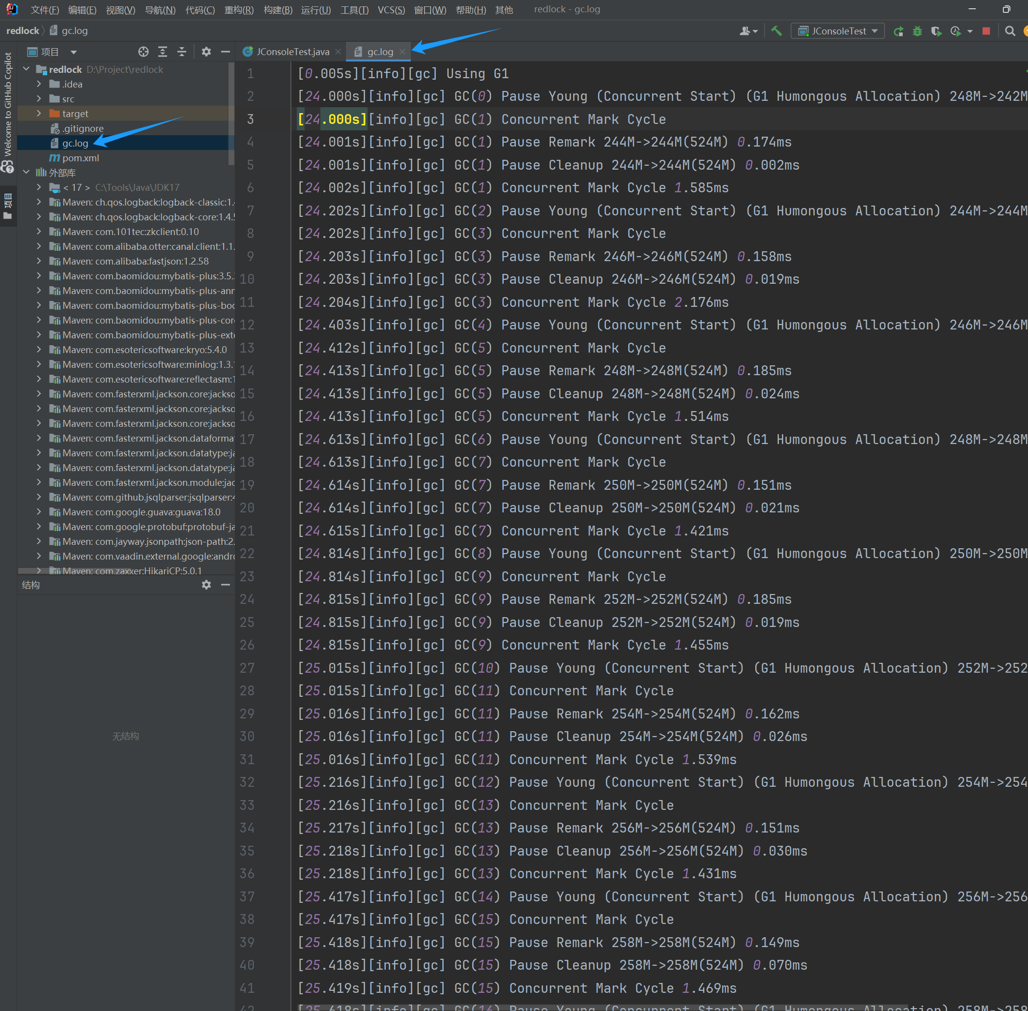
Task: Hide the structure tool window
Action: 226,585
